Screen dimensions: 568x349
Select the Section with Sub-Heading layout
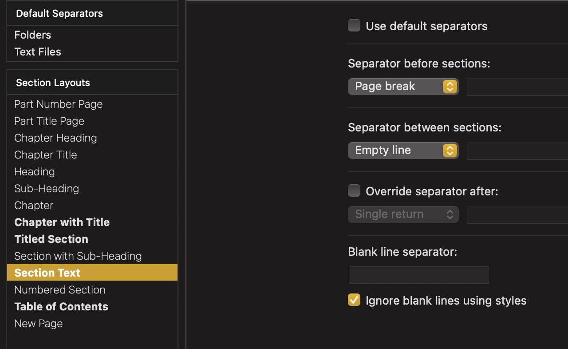point(78,256)
